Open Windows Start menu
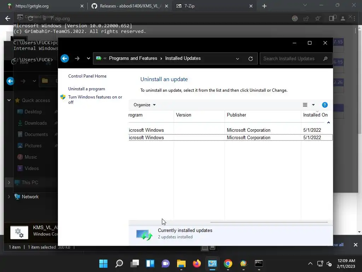 103,263
